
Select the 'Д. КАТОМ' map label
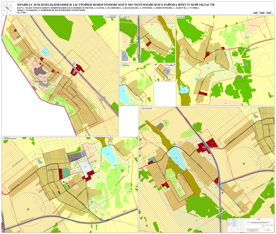pyautogui.click(x=181, y=17)
